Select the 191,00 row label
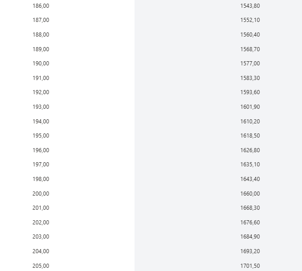Viewport: 302px width, 271px height. 41,78
